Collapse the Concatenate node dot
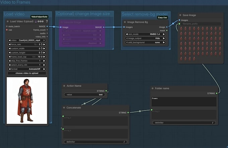This screenshot has width=228, height=148. 64,108
